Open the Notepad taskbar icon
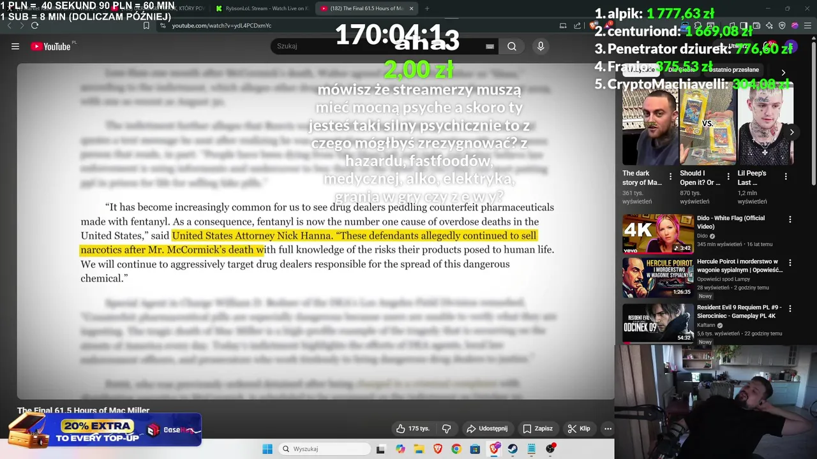The image size is (817, 459). [531, 449]
